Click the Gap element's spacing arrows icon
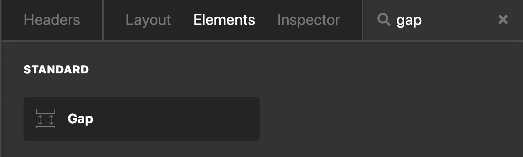The width and height of the screenshot is (523, 157). (46, 119)
